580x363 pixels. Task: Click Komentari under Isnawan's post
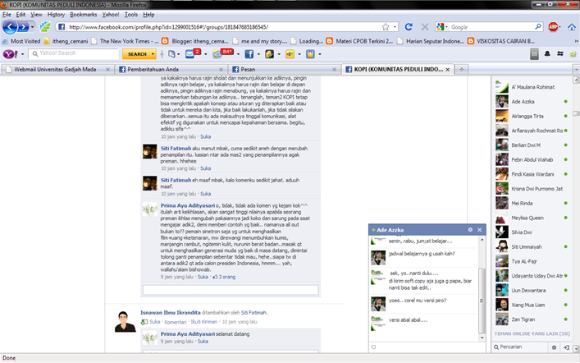tap(176, 322)
